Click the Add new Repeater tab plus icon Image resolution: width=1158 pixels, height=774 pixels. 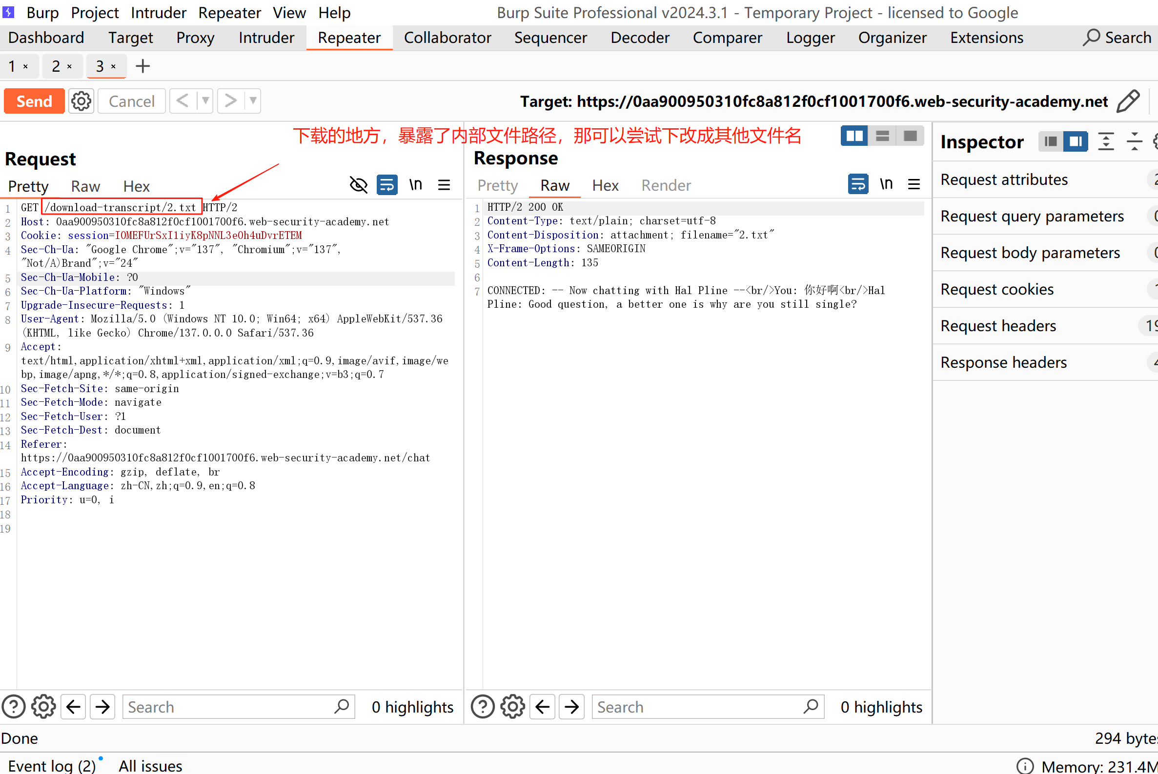pos(142,66)
